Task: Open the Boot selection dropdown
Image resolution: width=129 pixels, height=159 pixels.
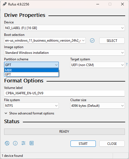Action: 45,40
